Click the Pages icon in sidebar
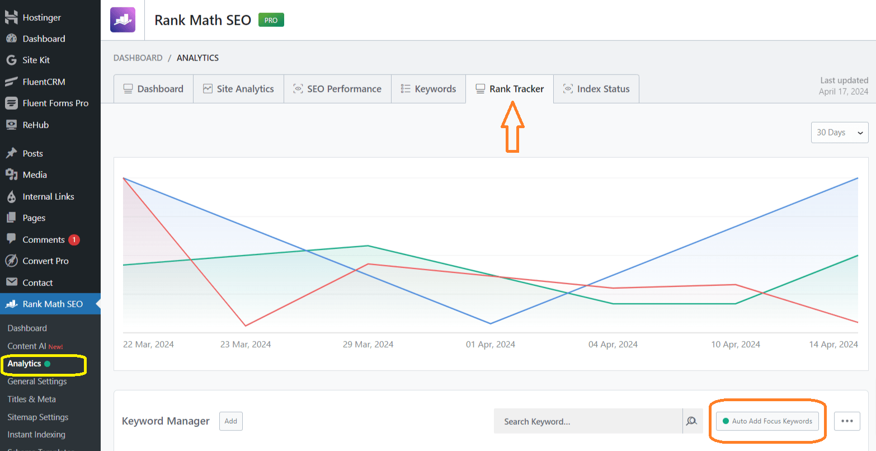The image size is (876, 451). pos(11,218)
